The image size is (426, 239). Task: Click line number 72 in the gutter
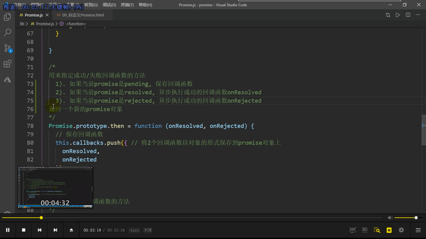point(30,76)
